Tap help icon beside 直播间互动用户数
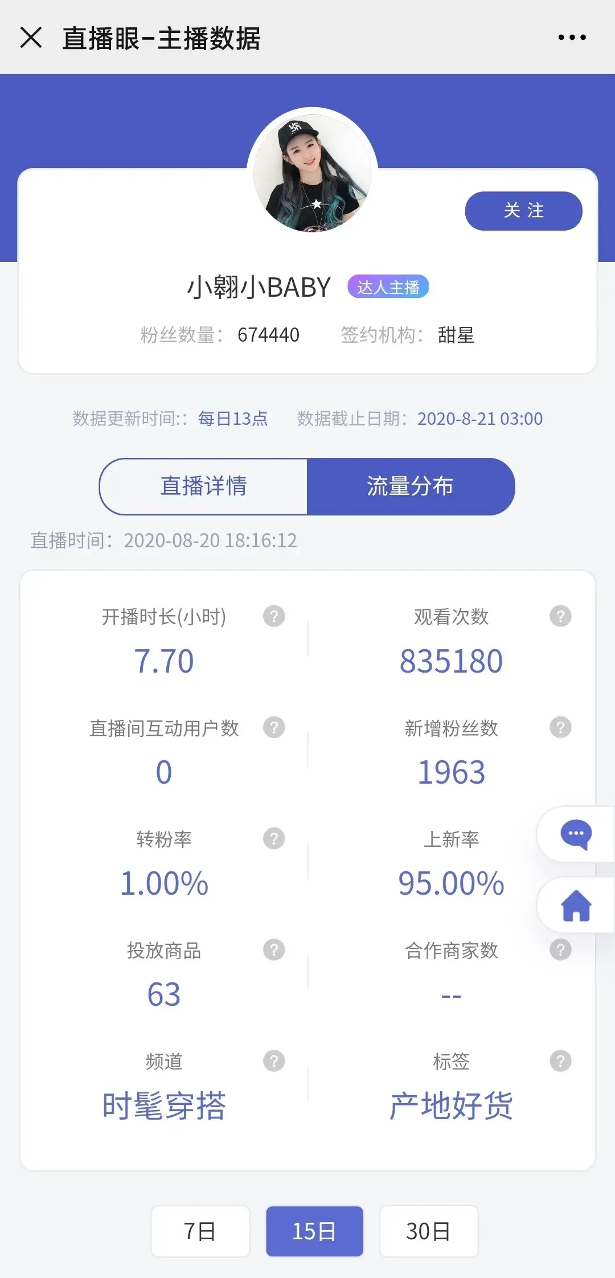615x1278 pixels. point(274,727)
